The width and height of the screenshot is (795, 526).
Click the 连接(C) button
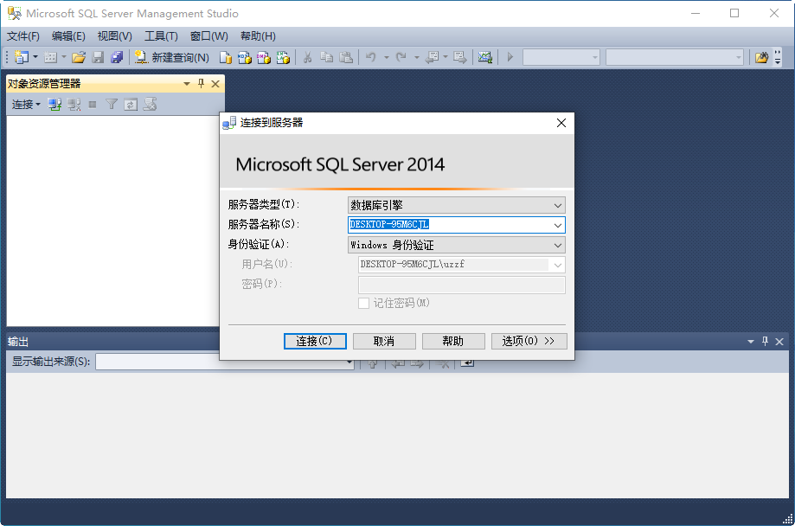tap(315, 342)
